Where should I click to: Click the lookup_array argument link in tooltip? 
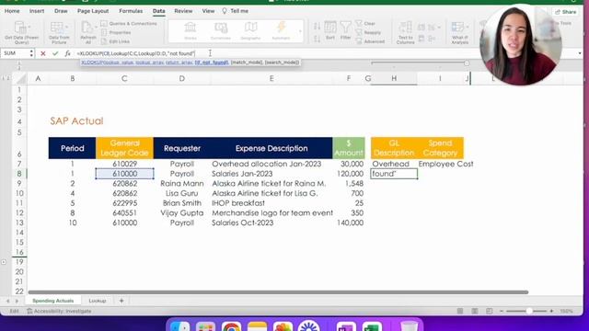pyautogui.click(x=149, y=63)
